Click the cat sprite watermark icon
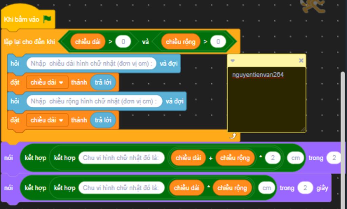Image resolution: width=347 pixels, height=209 pixels. pyautogui.click(x=313, y=6)
